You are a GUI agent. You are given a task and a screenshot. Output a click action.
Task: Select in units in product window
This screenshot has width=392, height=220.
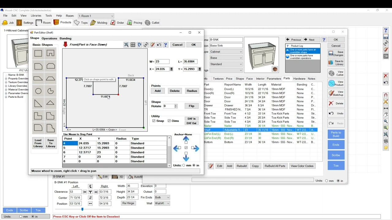pyautogui.click(x=338, y=181)
